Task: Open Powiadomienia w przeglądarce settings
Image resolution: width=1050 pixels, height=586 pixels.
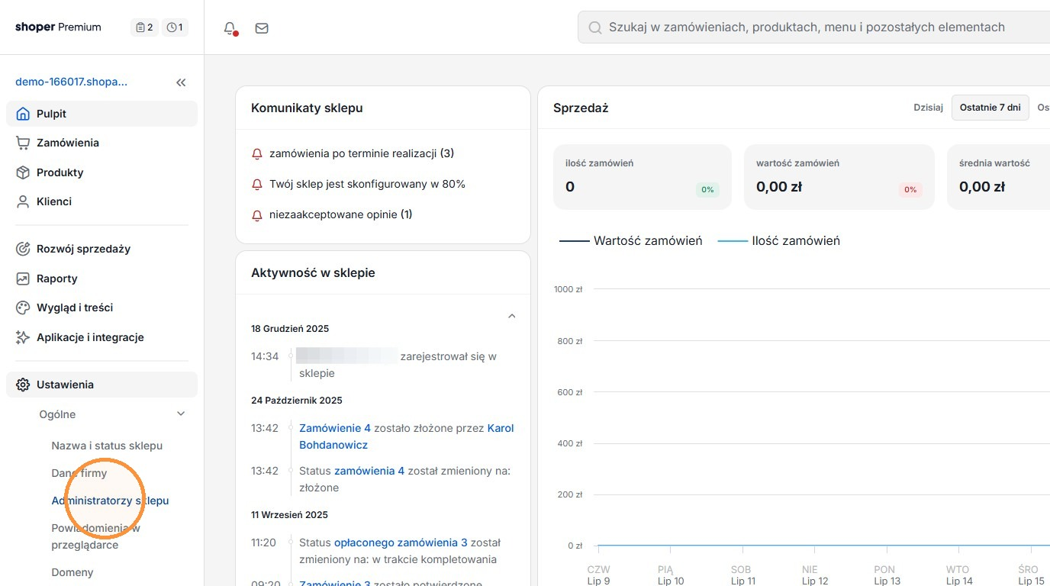Action: point(96,536)
